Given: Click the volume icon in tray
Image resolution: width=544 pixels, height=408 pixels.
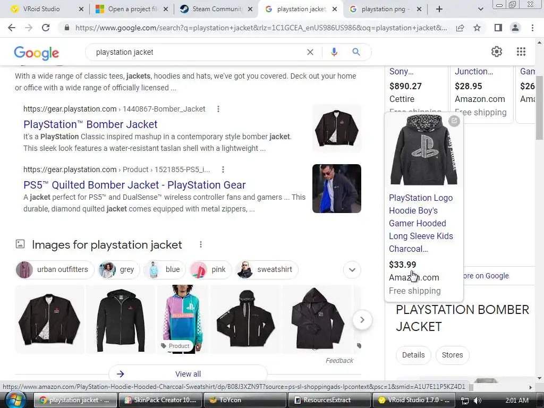Looking at the screenshot, I should point(478,401).
